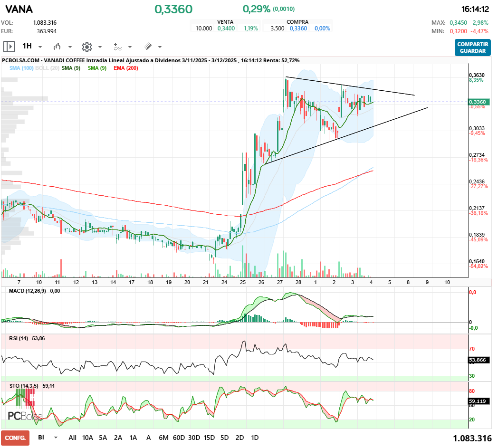498x448 pixels.
Task: Click the Compartir Guardar button
Action: click(472, 48)
